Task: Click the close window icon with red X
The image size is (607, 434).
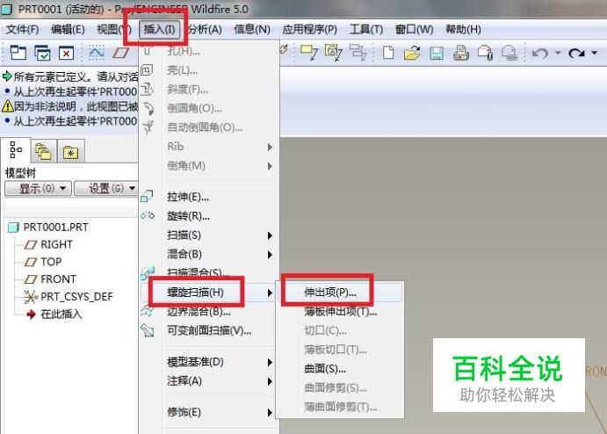Action: click(66, 53)
